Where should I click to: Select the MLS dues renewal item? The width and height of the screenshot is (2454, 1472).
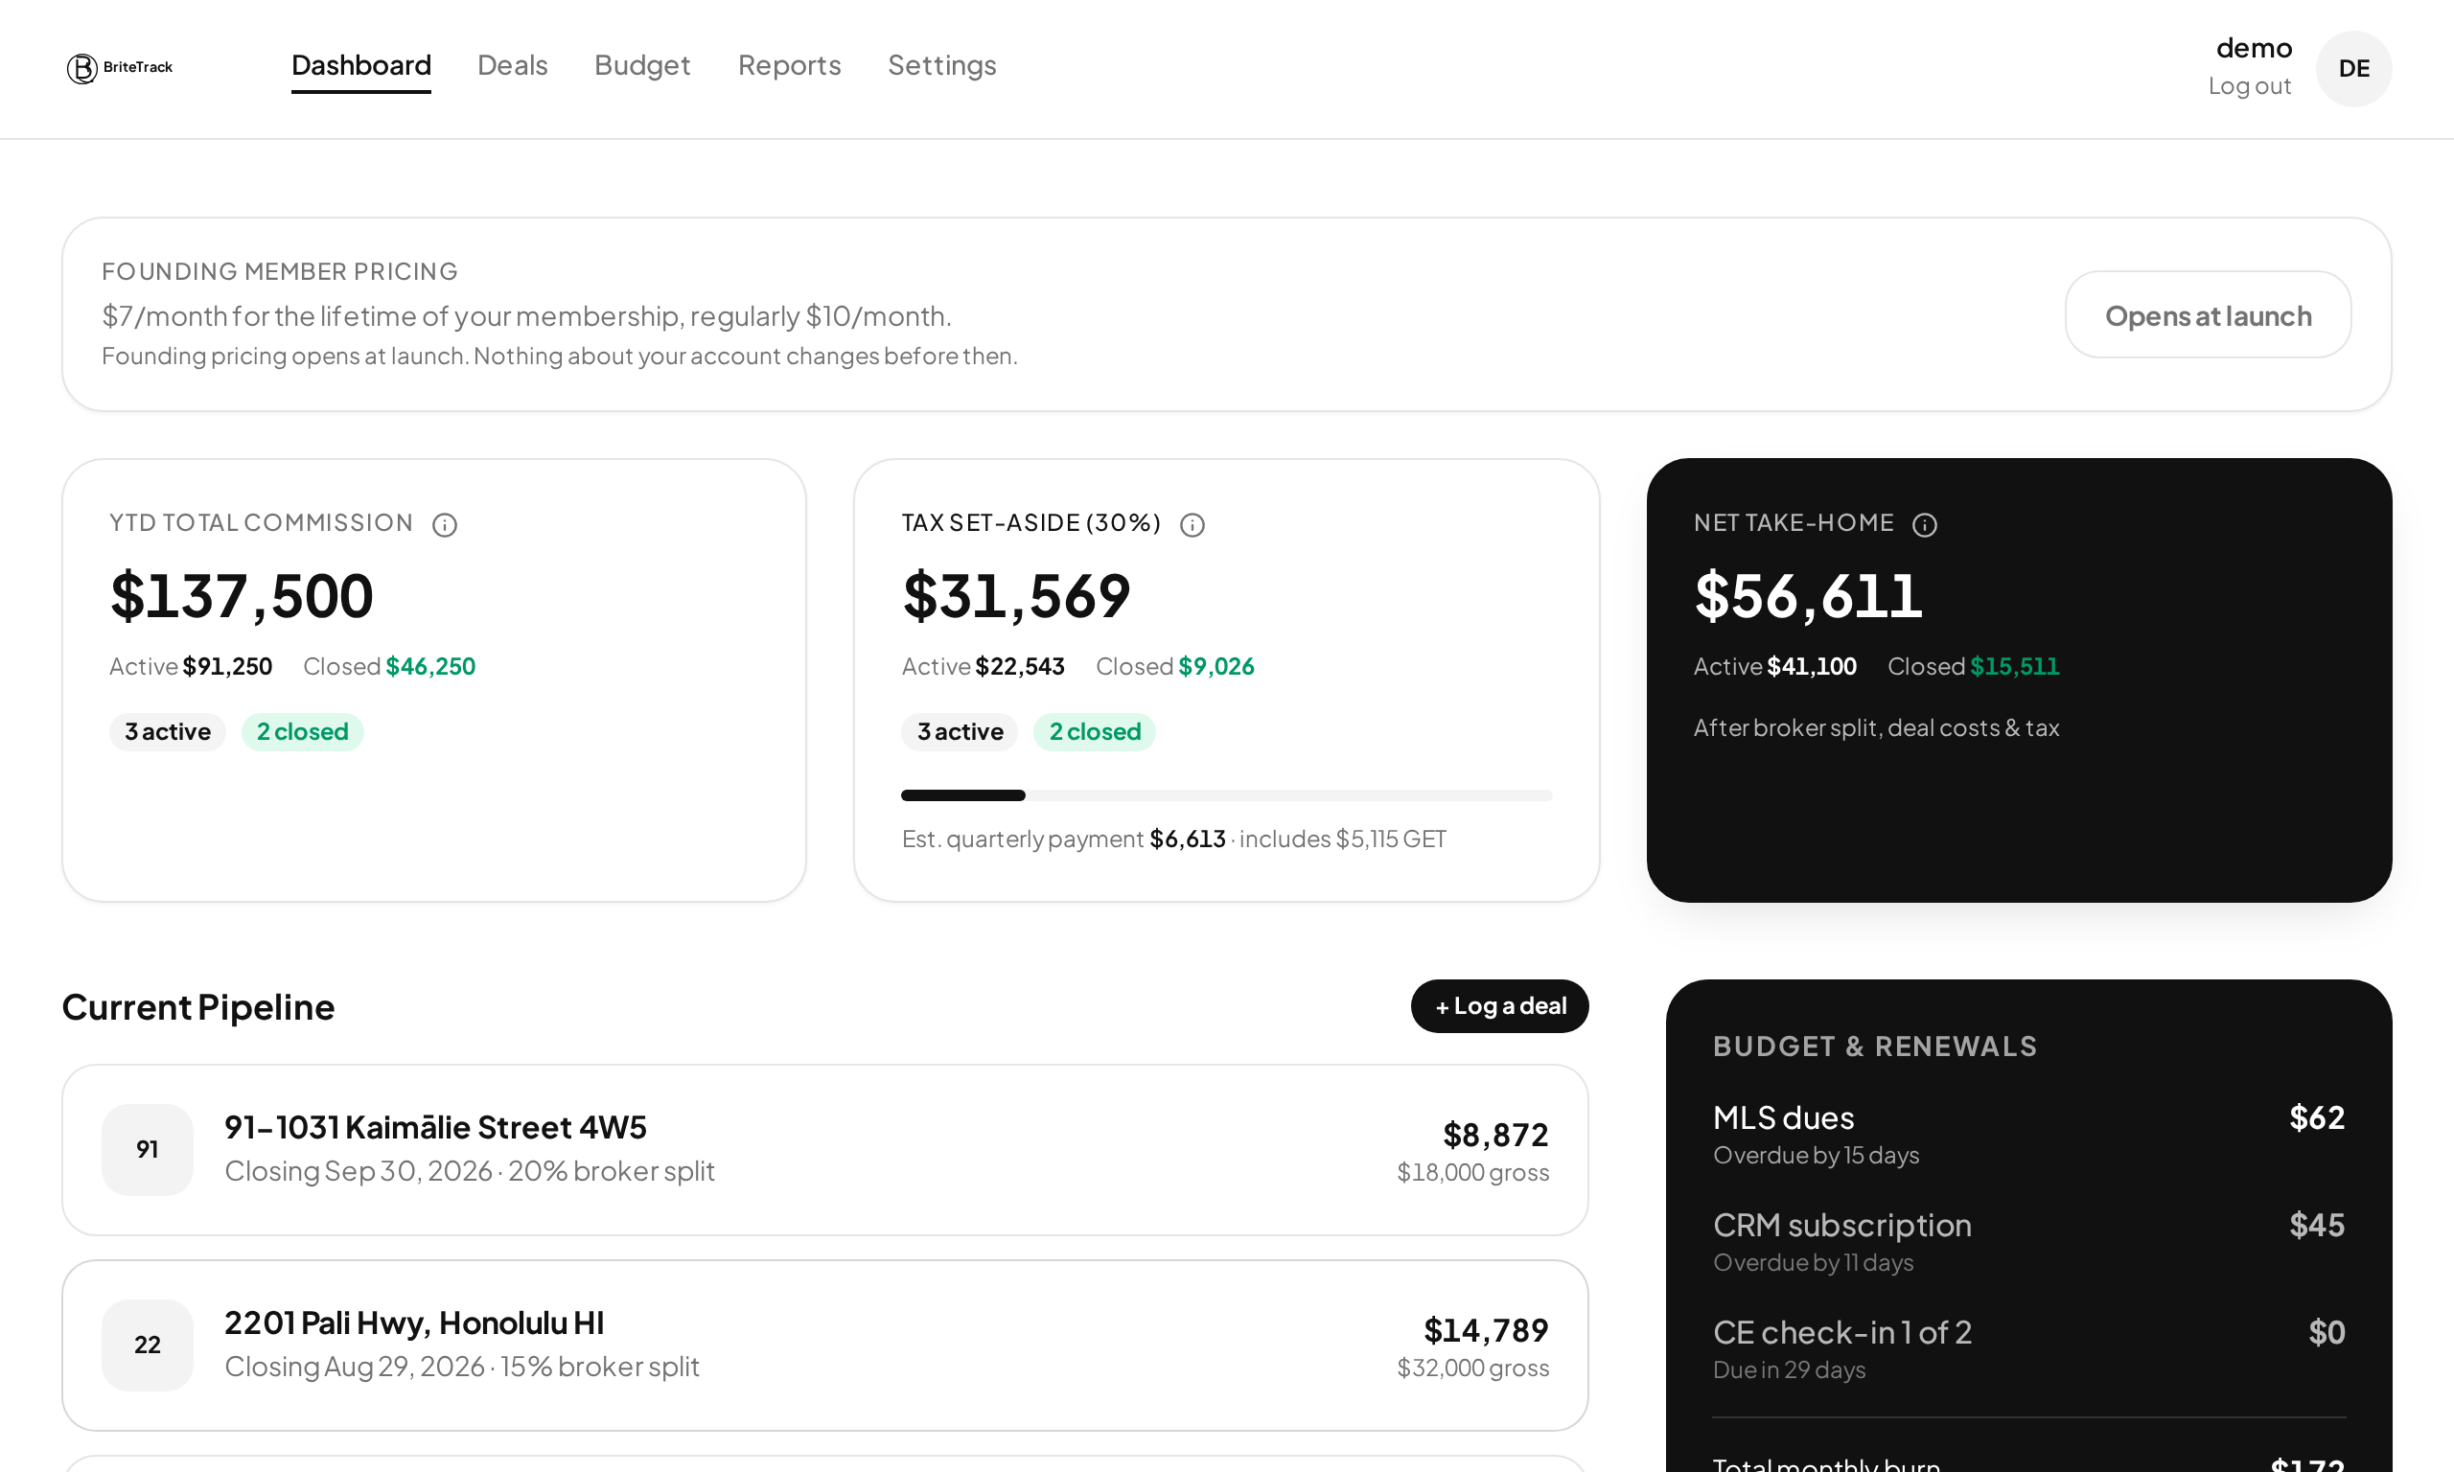coord(2028,1135)
